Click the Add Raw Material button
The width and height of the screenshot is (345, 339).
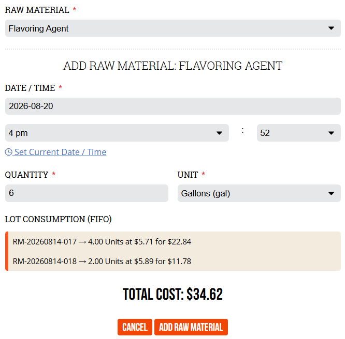pyautogui.click(x=191, y=327)
